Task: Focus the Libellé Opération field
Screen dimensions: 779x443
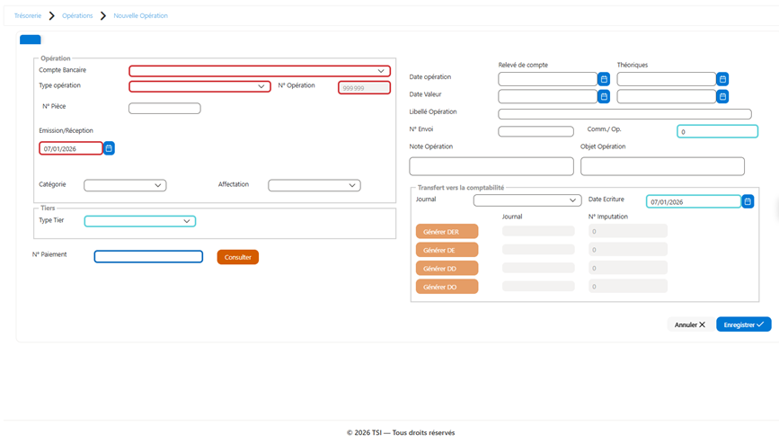Action: [x=624, y=114]
